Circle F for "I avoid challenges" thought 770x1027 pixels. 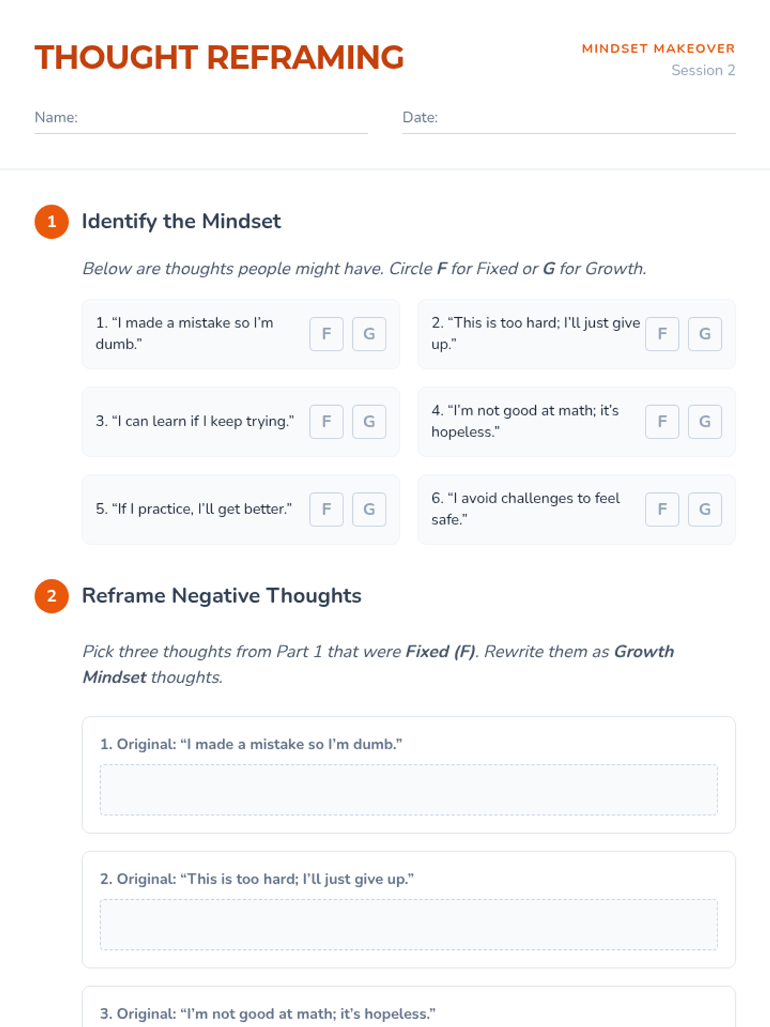point(662,510)
